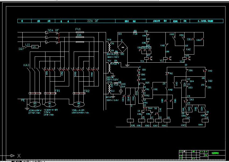Select the Y90L-4-B5 motor spec text
The width and height of the screenshot is (229, 162).
tap(78, 110)
